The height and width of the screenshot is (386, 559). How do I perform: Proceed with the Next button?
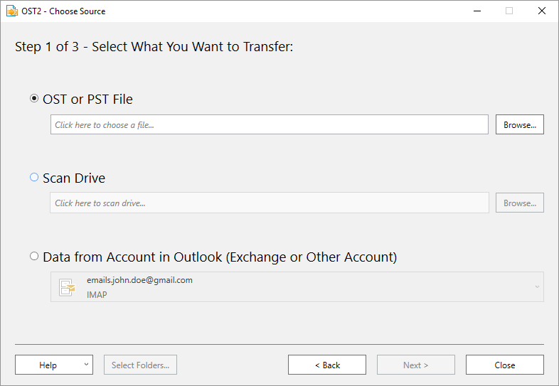(415, 365)
